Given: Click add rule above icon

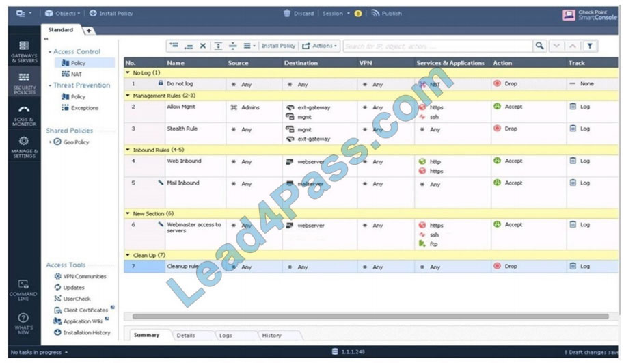Looking at the screenshot, I should [174, 46].
